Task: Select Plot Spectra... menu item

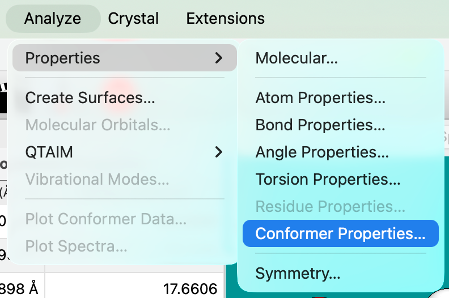Action: 76,246
